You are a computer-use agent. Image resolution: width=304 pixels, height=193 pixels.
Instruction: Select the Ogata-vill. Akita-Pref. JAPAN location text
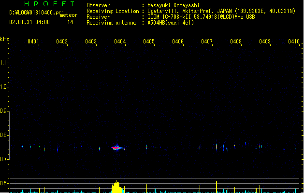pyautogui.click(x=189, y=11)
